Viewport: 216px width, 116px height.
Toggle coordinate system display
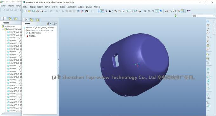pos(179,11)
